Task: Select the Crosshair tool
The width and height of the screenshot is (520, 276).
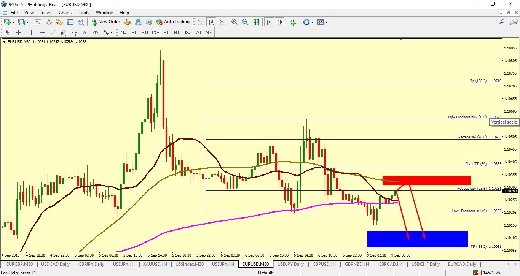Action: pyautogui.click(x=18, y=32)
